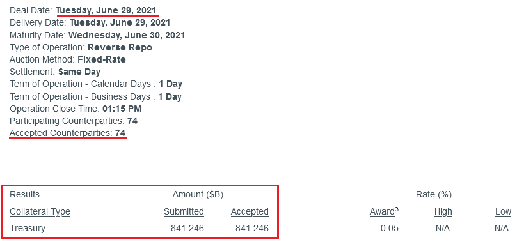
Task: Click the Participating Counterparties 74 value
Action: (132, 121)
